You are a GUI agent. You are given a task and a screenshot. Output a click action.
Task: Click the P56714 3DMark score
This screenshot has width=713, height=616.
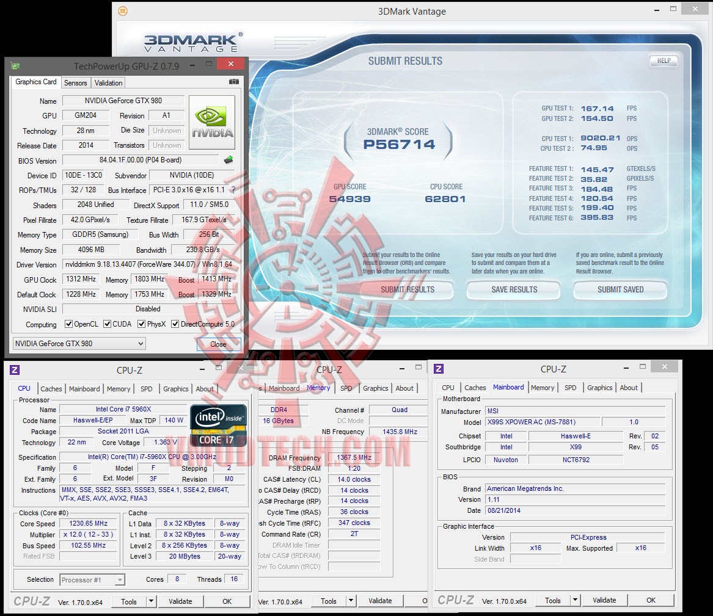(399, 145)
